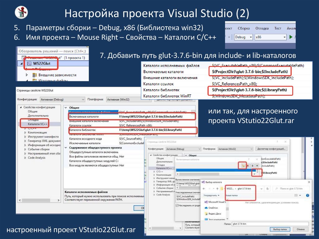319x239 pixels.
Task: Click the WS22Glut project icon
Action: tap(29, 63)
